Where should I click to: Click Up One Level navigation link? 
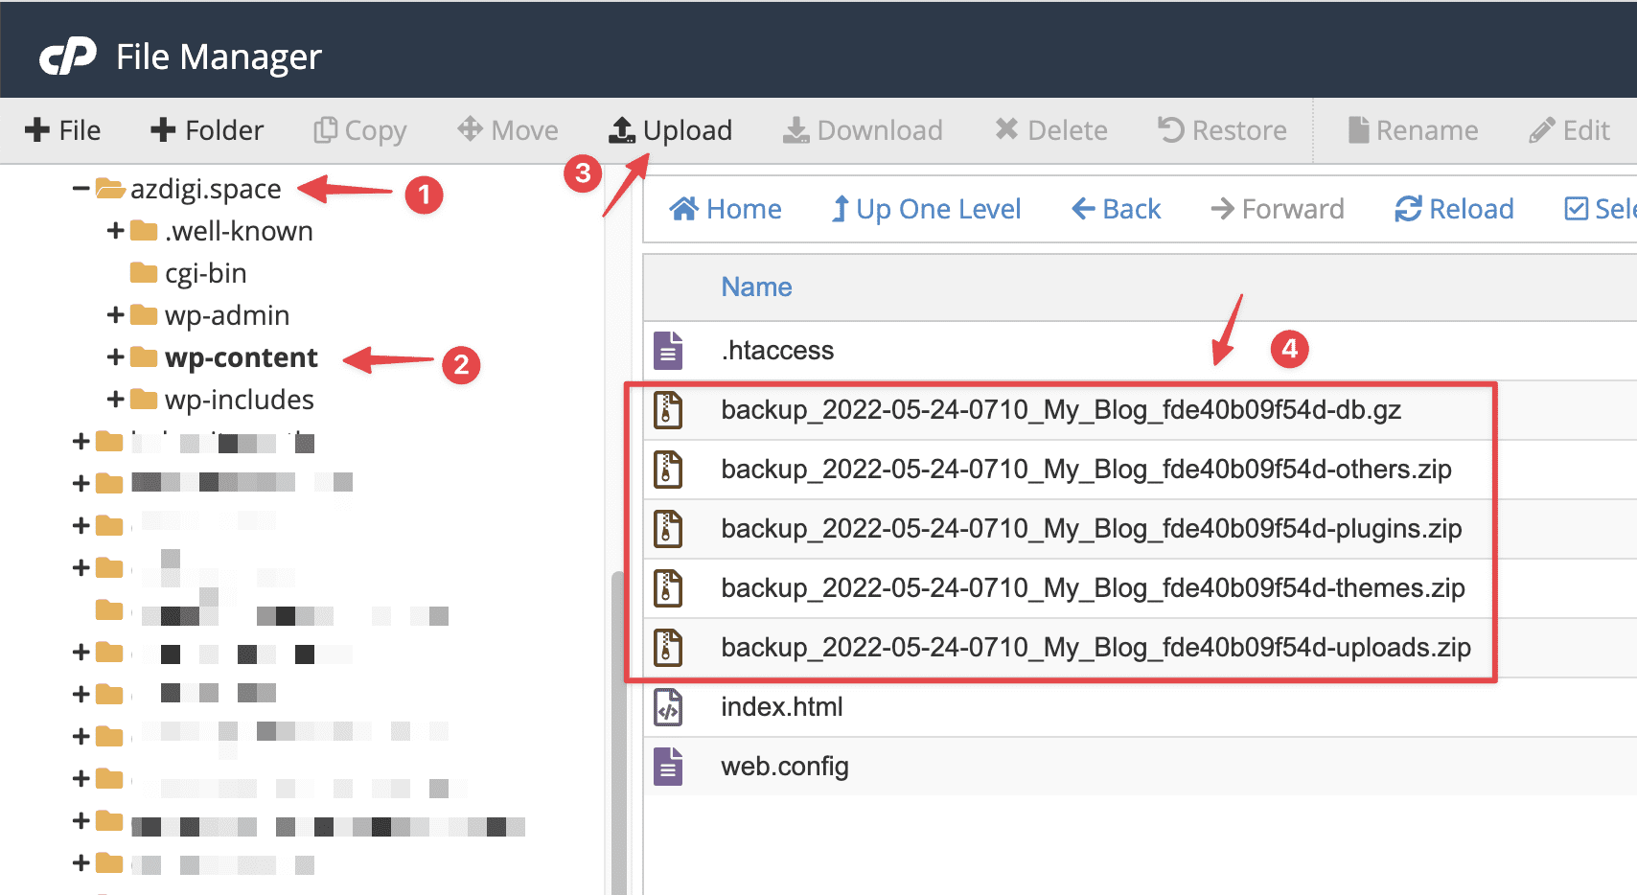pos(925,209)
